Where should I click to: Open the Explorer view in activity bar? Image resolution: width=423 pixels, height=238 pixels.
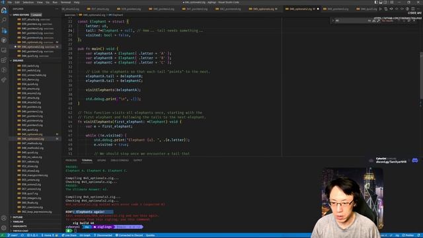point(4,11)
